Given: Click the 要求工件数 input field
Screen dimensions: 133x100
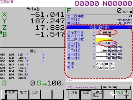Looking at the screenshot, I should click(x=104, y=36).
